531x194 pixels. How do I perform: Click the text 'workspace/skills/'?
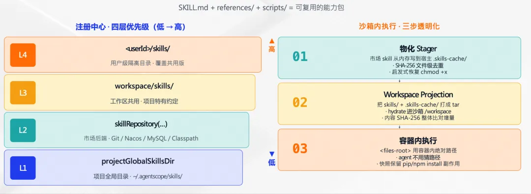tap(144, 86)
